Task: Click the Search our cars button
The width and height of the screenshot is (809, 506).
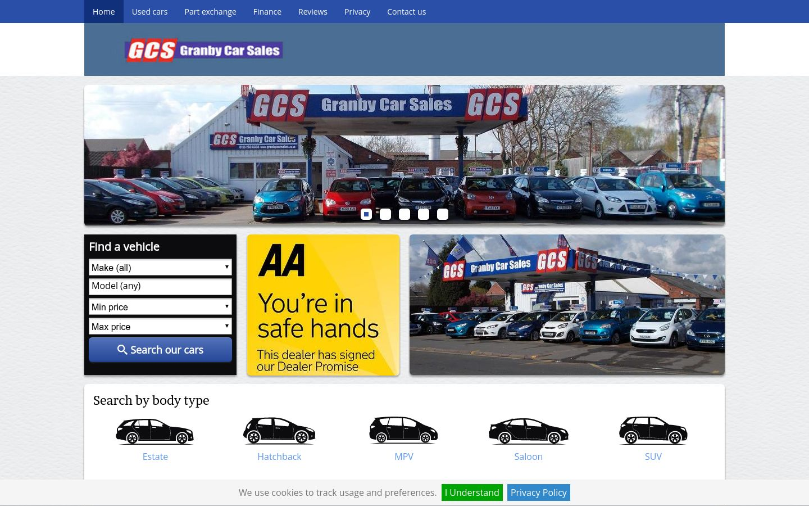Action: 160,350
